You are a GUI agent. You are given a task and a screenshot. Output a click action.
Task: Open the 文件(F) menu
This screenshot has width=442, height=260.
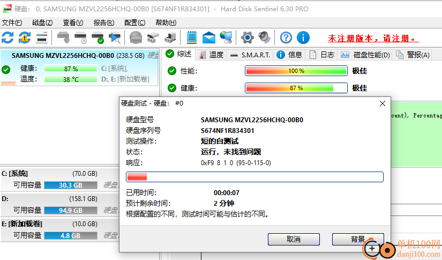pos(12,23)
